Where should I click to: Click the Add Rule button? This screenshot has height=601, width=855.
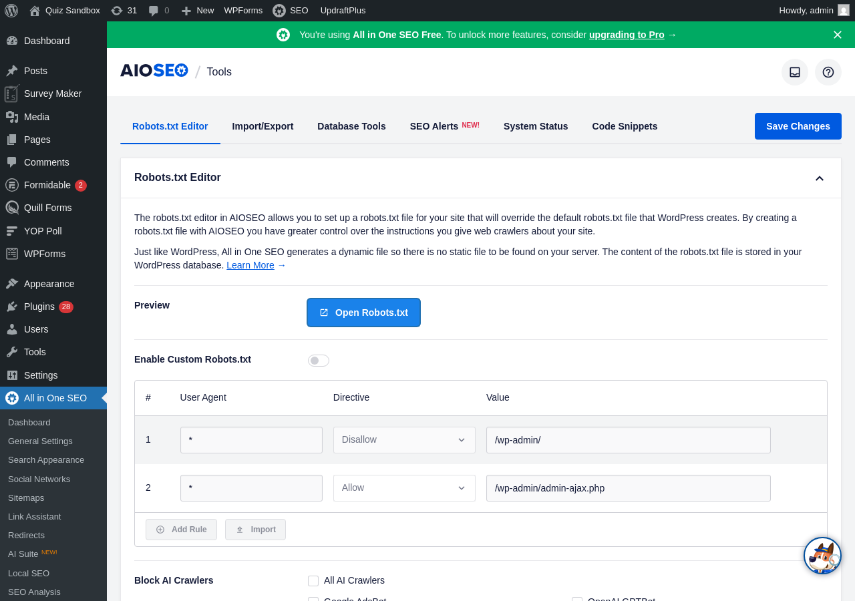click(x=181, y=530)
